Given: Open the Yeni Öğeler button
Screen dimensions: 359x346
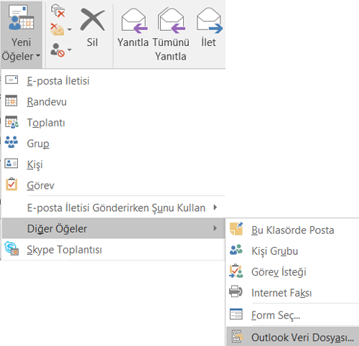Looking at the screenshot, I should (x=22, y=34).
